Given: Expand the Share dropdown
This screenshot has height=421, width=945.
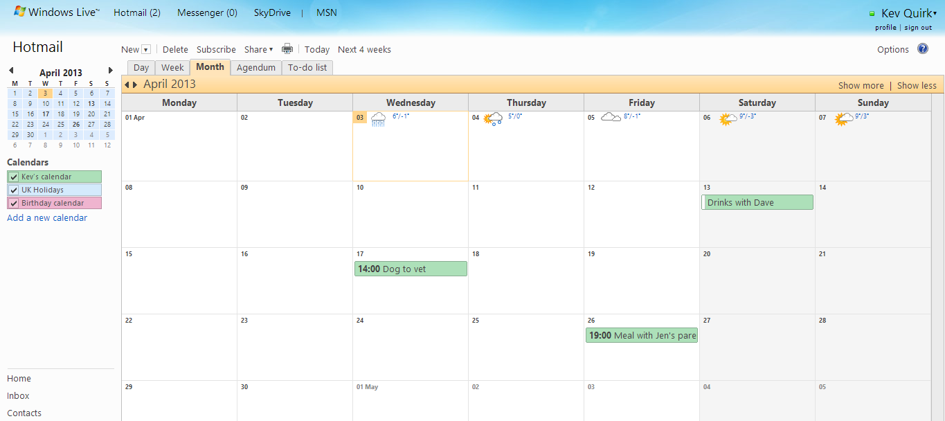Looking at the screenshot, I should (x=269, y=49).
